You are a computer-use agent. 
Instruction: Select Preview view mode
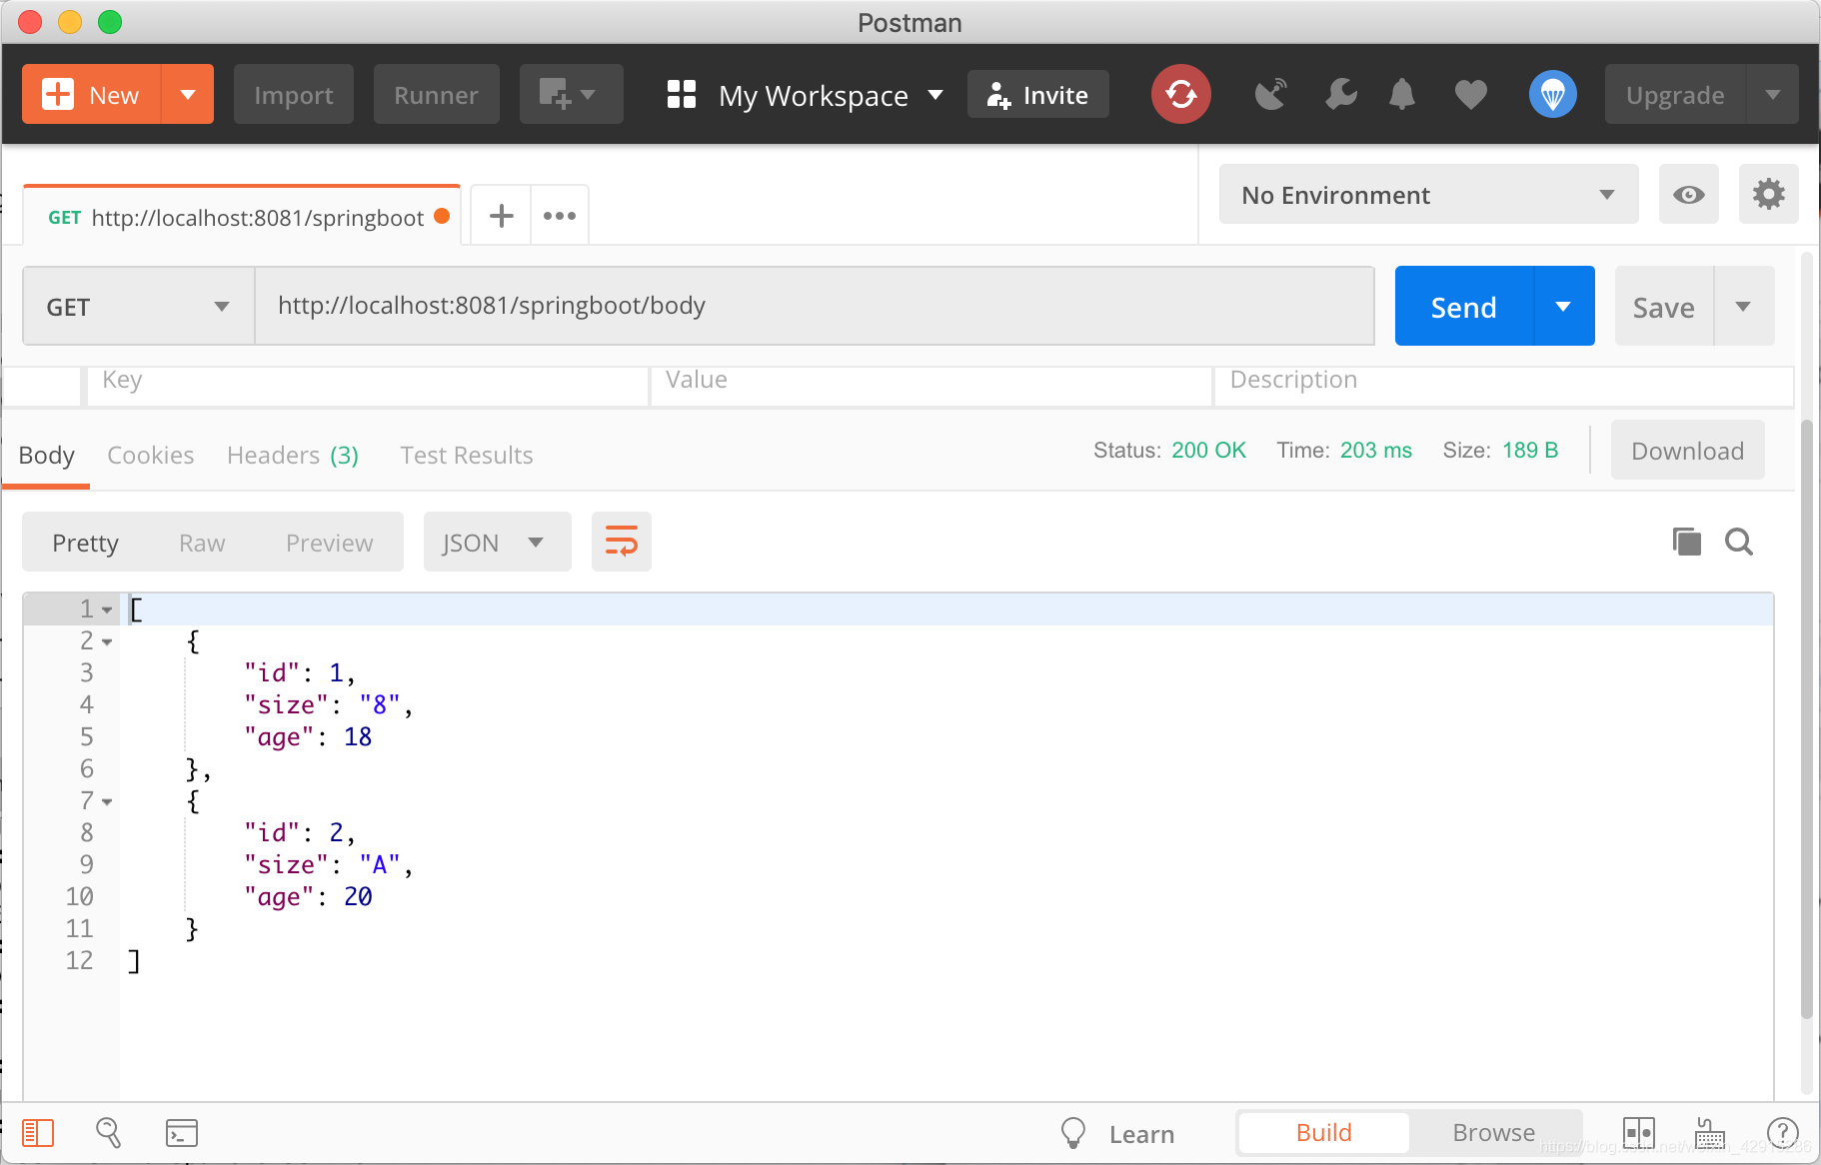329,543
